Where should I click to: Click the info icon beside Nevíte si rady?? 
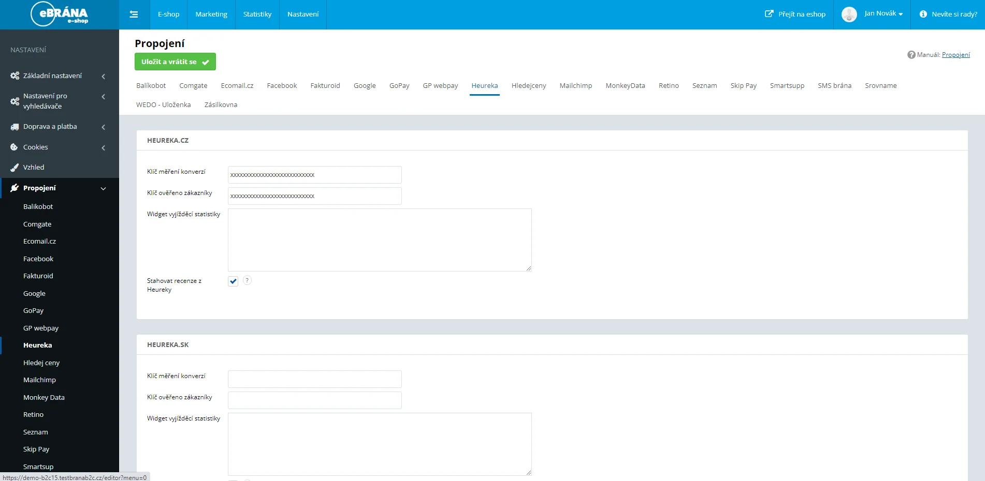pyautogui.click(x=923, y=14)
